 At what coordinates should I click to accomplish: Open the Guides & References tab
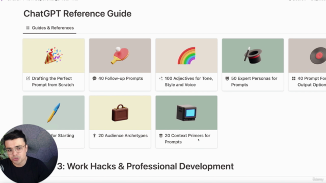click(50, 28)
